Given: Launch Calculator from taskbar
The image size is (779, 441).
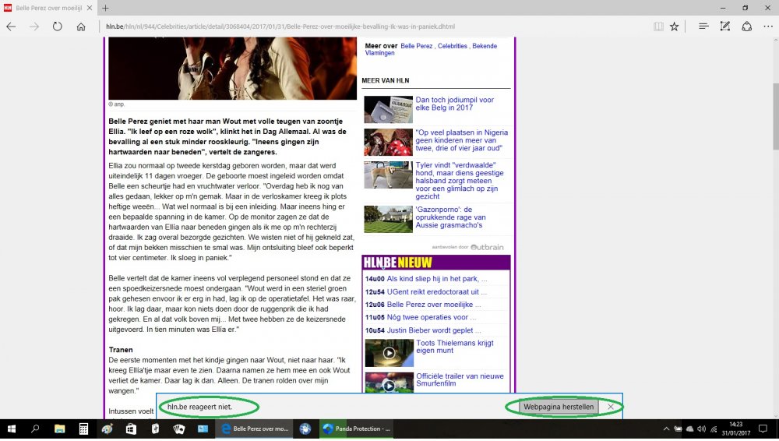Looking at the screenshot, I should click(83, 429).
